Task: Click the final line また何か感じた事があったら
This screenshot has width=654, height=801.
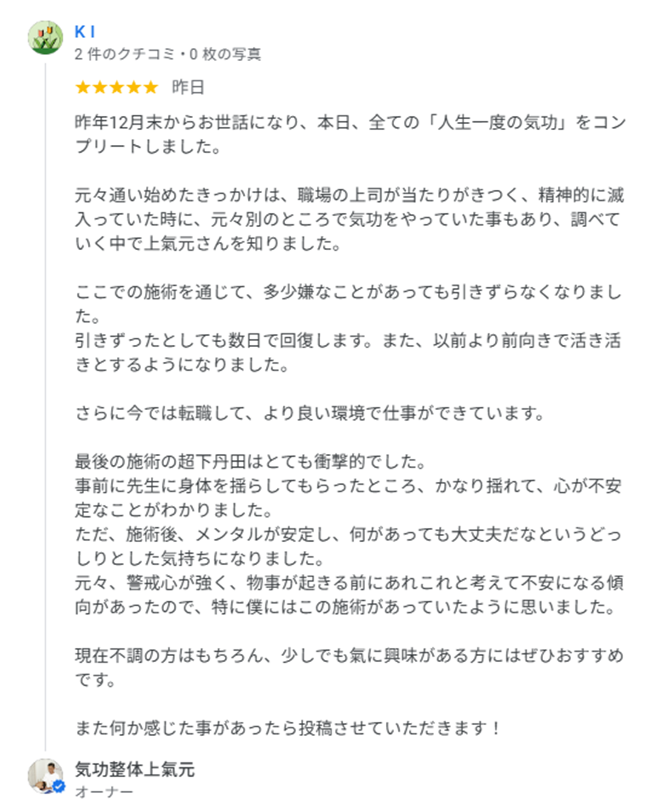Action: 288,728
